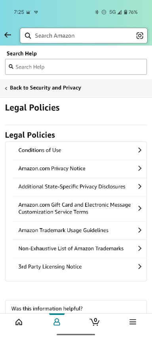Tap the magnifier icon in Search Amazon
Screen dimensions: 152x339
tap(28, 36)
